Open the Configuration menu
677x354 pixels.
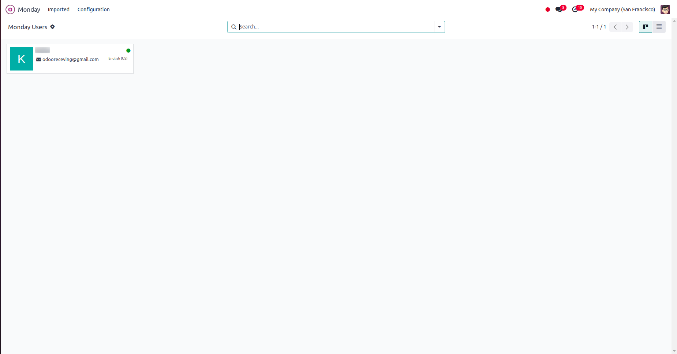coord(94,9)
